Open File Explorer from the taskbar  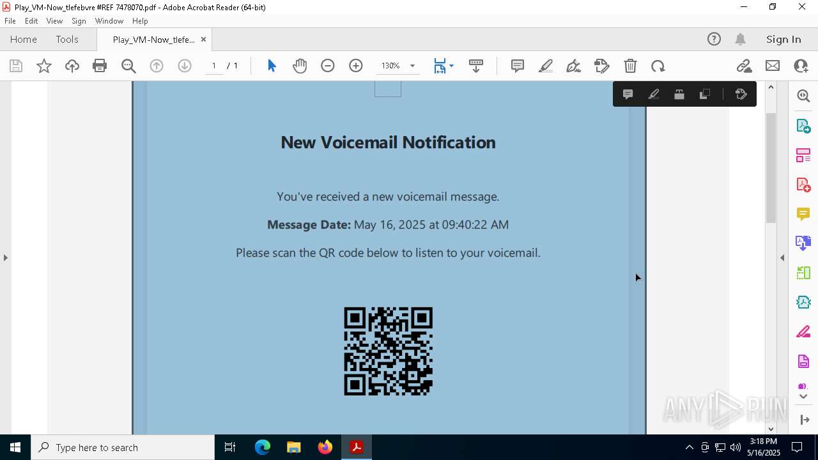[x=293, y=447]
